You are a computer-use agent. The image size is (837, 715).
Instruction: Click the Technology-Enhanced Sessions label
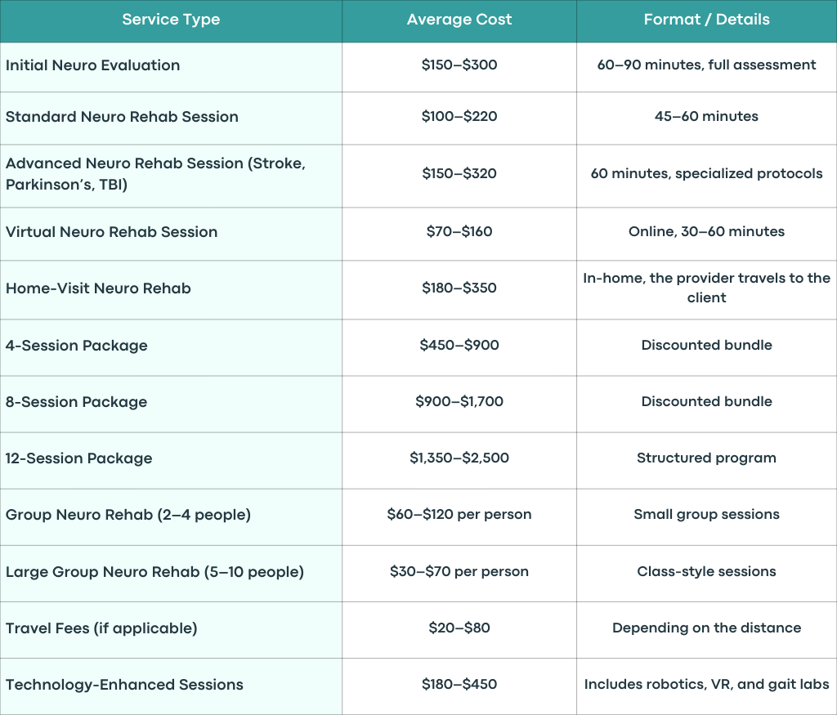pos(124,685)
